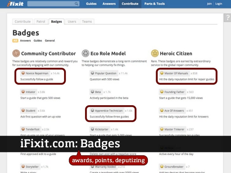Click 'Start a guide that gets 15,000 views'
Image resolution: width=231 pixels, height=173 pixels.
181,98
